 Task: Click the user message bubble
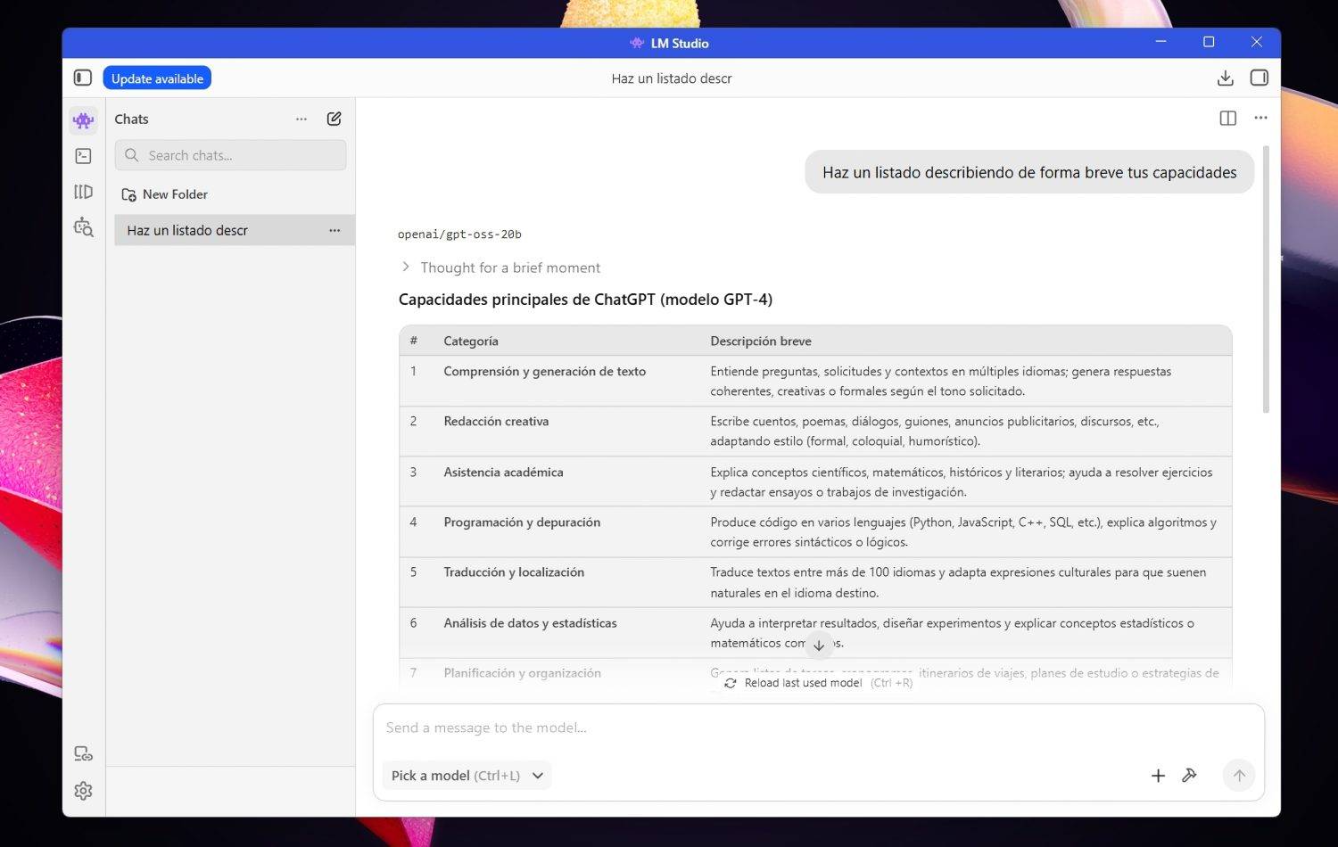pos(1029,172)
